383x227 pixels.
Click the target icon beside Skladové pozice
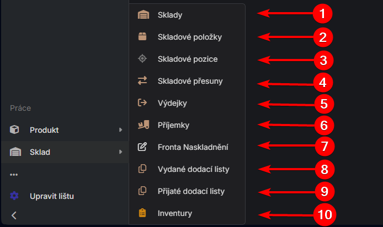[143, 58]
